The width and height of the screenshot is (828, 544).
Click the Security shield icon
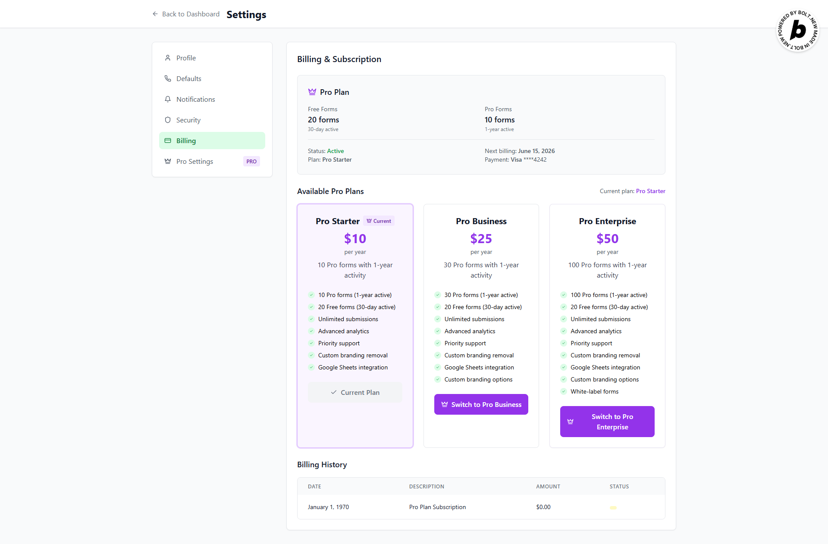click(168, 120)
